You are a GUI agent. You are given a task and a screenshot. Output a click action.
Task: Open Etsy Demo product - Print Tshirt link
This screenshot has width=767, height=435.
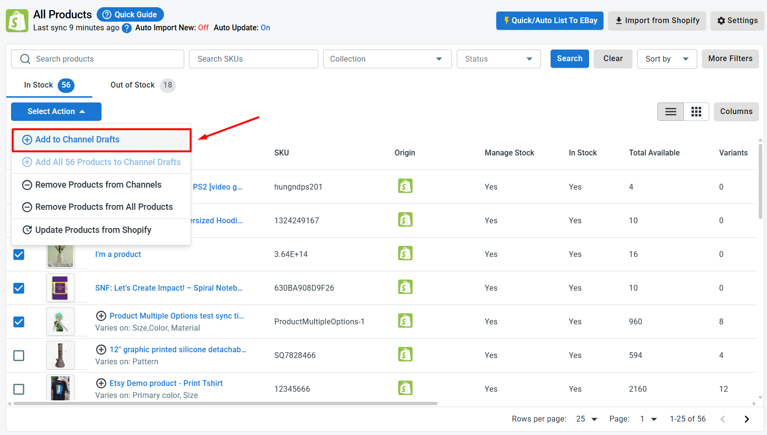point(166,384)
